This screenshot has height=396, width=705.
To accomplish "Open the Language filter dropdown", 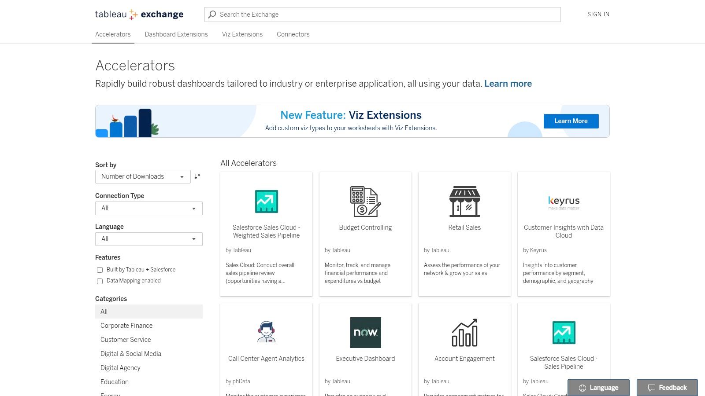I will click(x=148, y=239).
